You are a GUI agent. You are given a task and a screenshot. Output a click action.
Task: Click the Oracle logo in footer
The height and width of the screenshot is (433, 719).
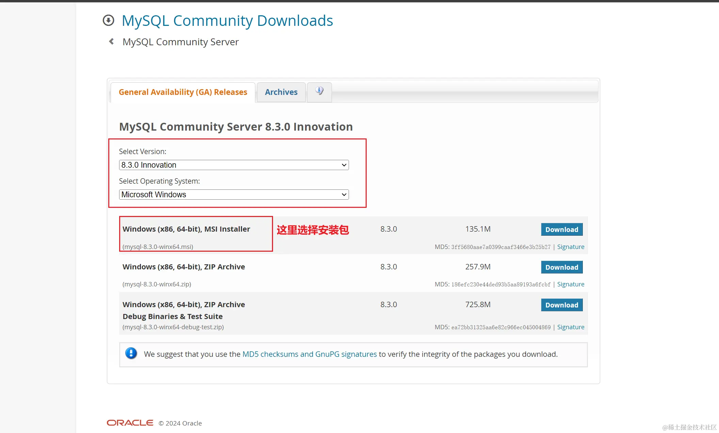(130, 423)
